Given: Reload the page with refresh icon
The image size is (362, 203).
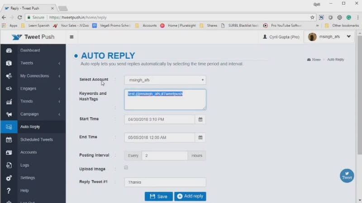Looking at the screenshot, I should tap(19, 17).
